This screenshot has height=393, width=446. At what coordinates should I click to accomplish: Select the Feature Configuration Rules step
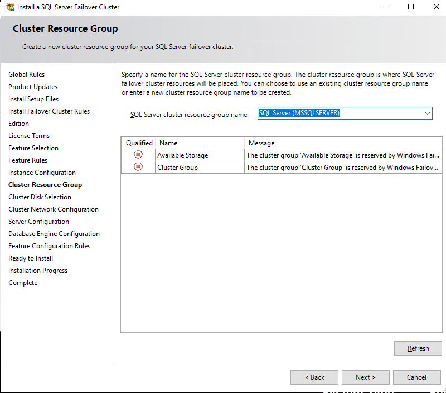49,245
